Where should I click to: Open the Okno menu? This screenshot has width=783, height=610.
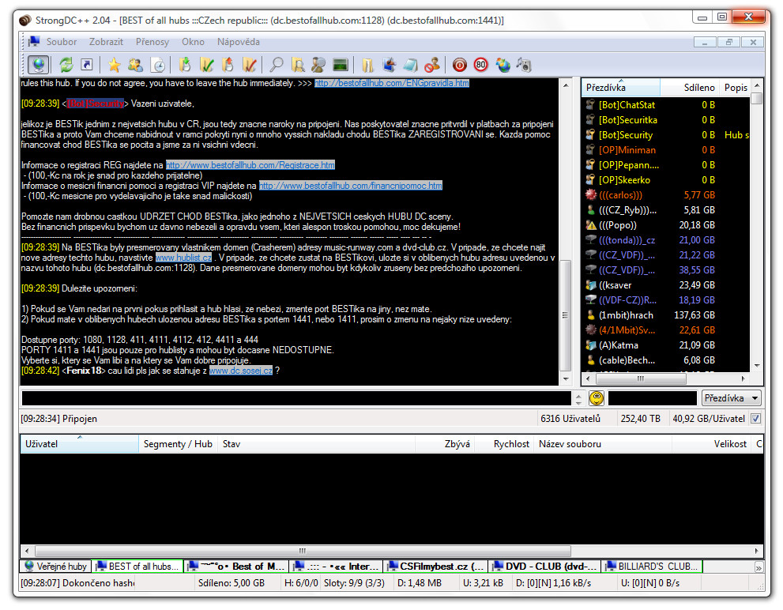tap(193, 42)
